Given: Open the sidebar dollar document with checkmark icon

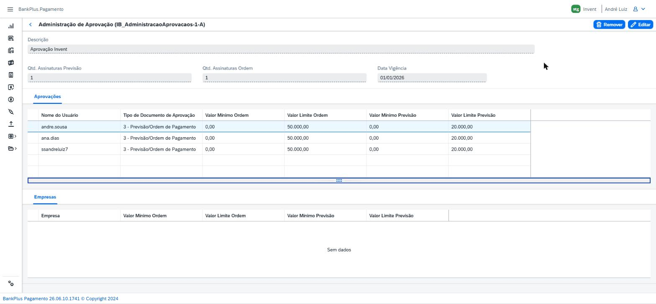Looking at the screenshot, I should tap(11, 87).
